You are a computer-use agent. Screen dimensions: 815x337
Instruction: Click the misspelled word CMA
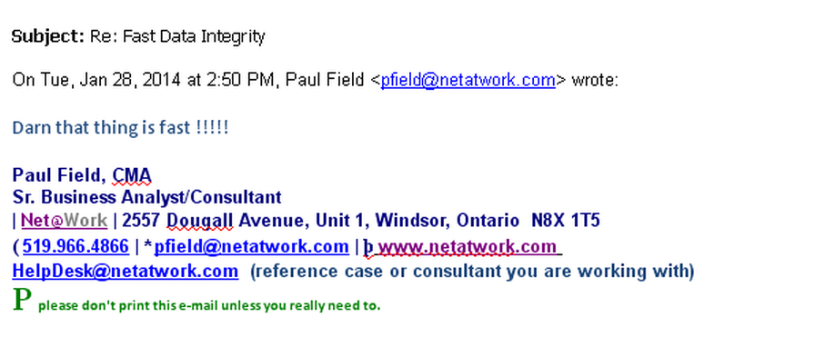[132, 175]
